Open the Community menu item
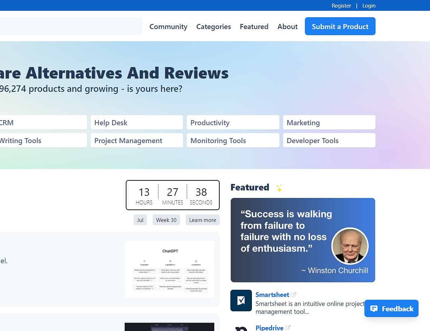 coord(168,27)
